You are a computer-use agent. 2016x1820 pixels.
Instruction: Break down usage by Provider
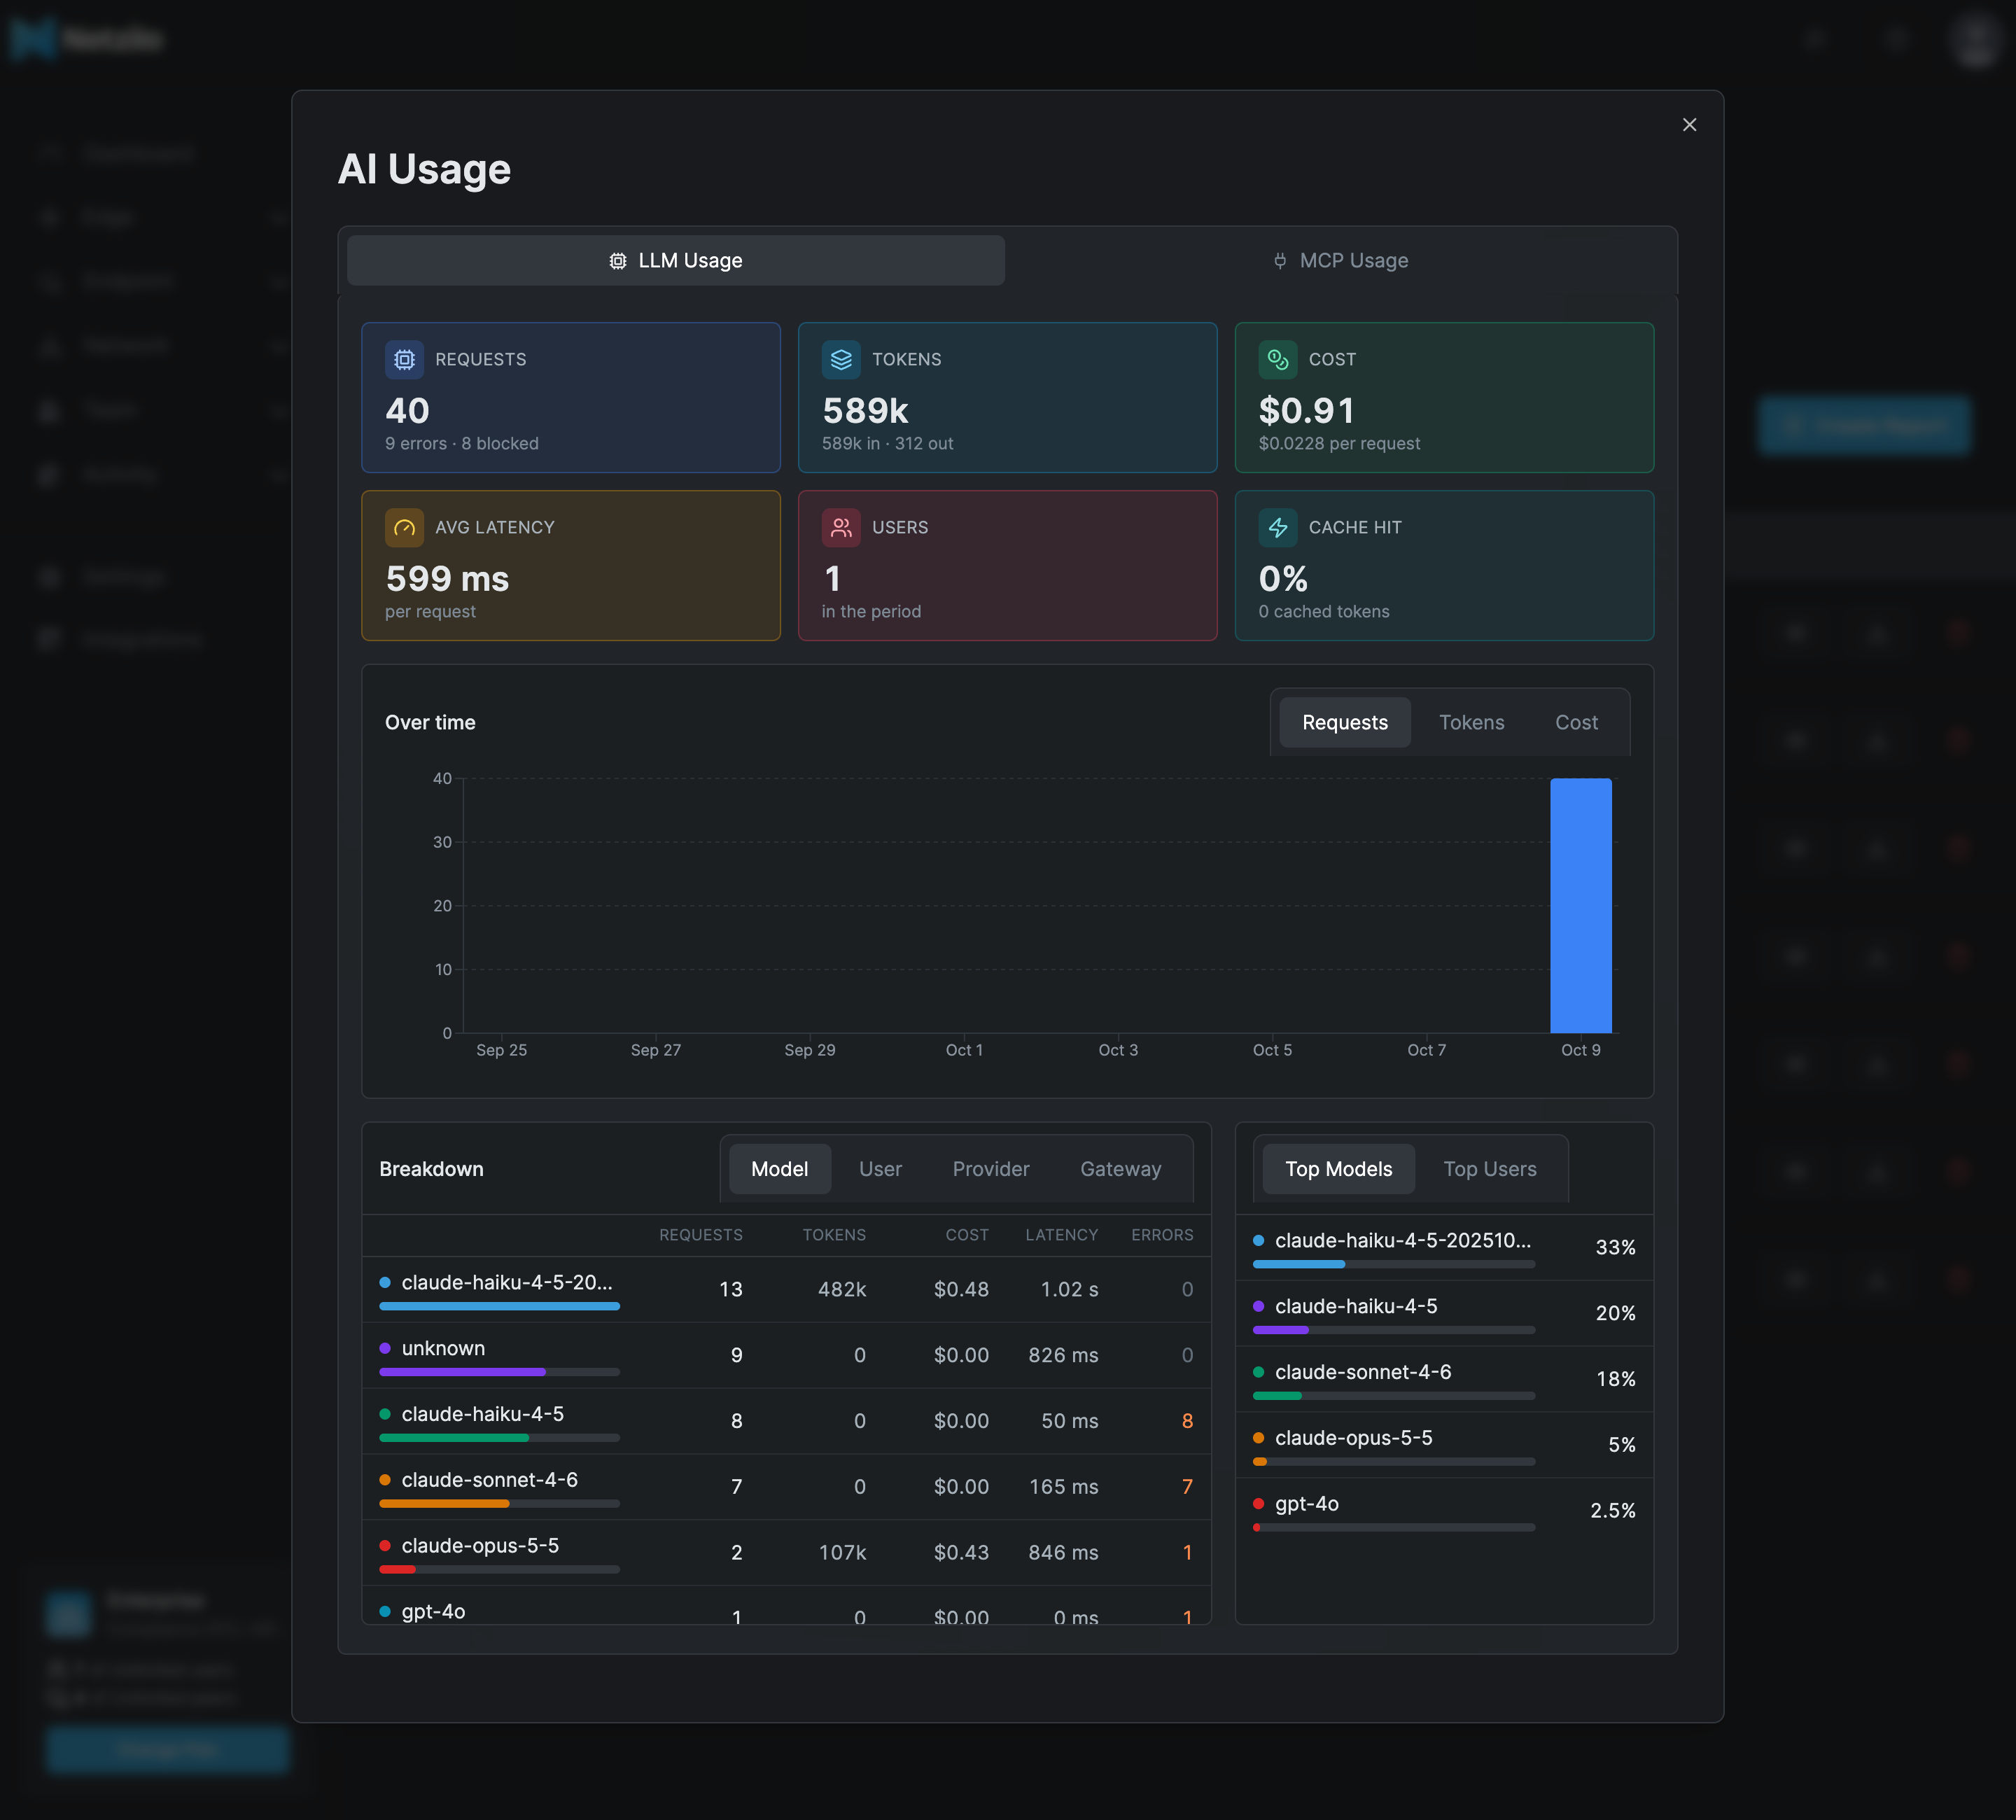(x=990, y=1169)
